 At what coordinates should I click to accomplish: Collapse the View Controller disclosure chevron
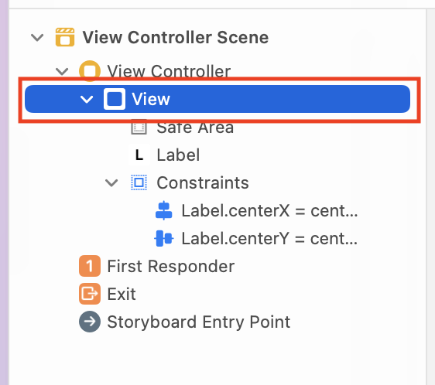click(x=62, y=71)
